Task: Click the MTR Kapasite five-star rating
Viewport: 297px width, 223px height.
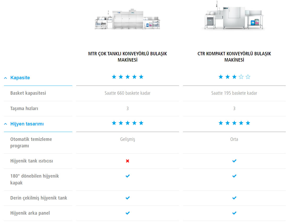Action: tap(127, 77)
